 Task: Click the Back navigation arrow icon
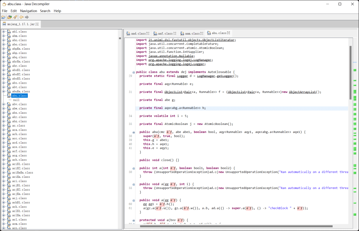pos(21,17)
